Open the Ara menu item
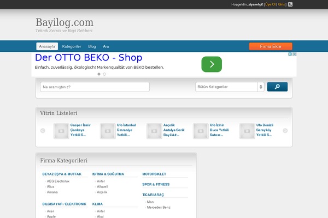The height and width of the screenshot is (218, 328). (x=106, y=46)
